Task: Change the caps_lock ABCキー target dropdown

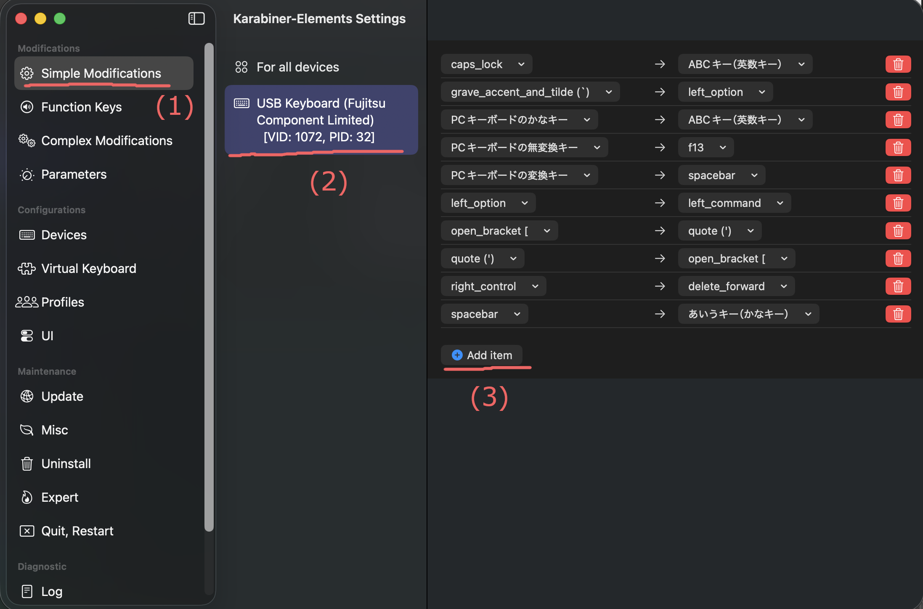Action: click(745, 64)
